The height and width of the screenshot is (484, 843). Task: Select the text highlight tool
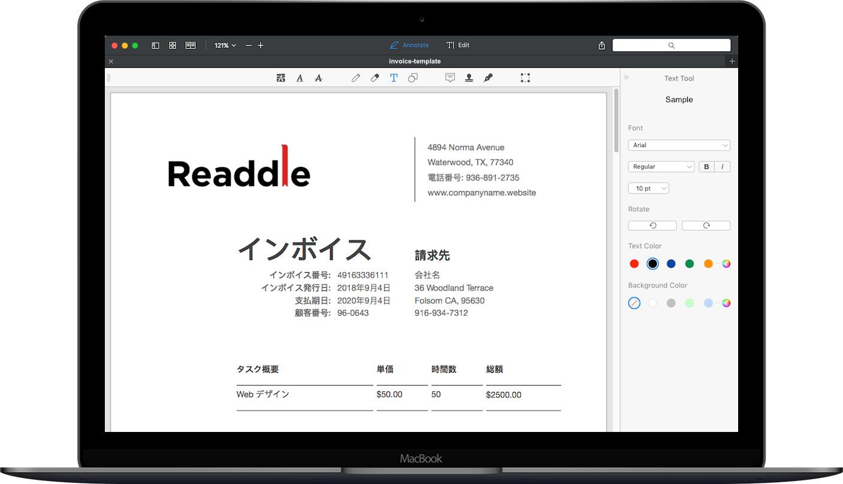[280, 78]
